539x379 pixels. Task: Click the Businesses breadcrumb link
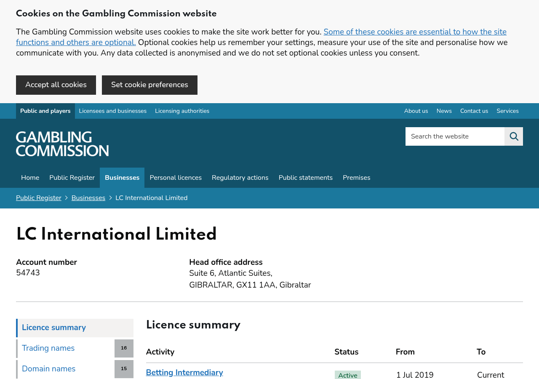(x=88, y=198)
